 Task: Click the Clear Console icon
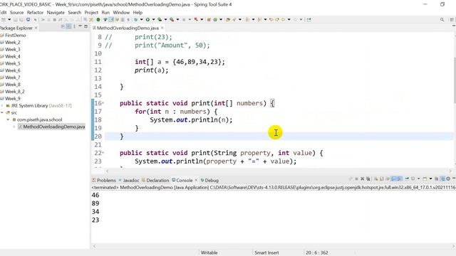(375, 178)
